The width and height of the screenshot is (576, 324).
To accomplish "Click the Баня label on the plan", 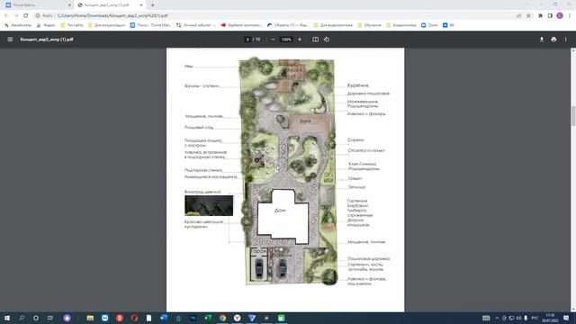I will click(x=305, y=121).
